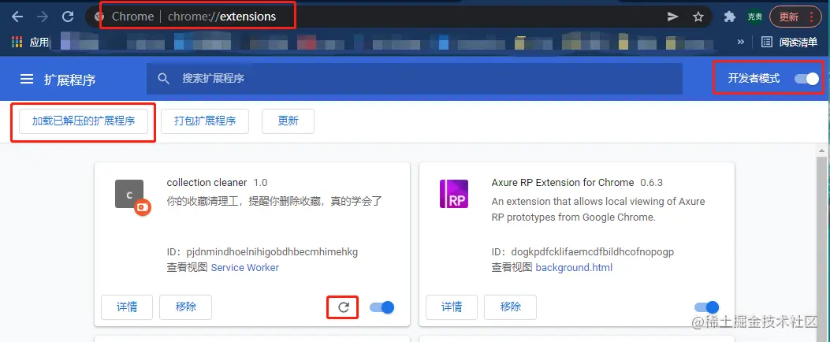Click the Axure RP extension icon
The height and width of the screenshot is (342, 830).
click(454, 193)
